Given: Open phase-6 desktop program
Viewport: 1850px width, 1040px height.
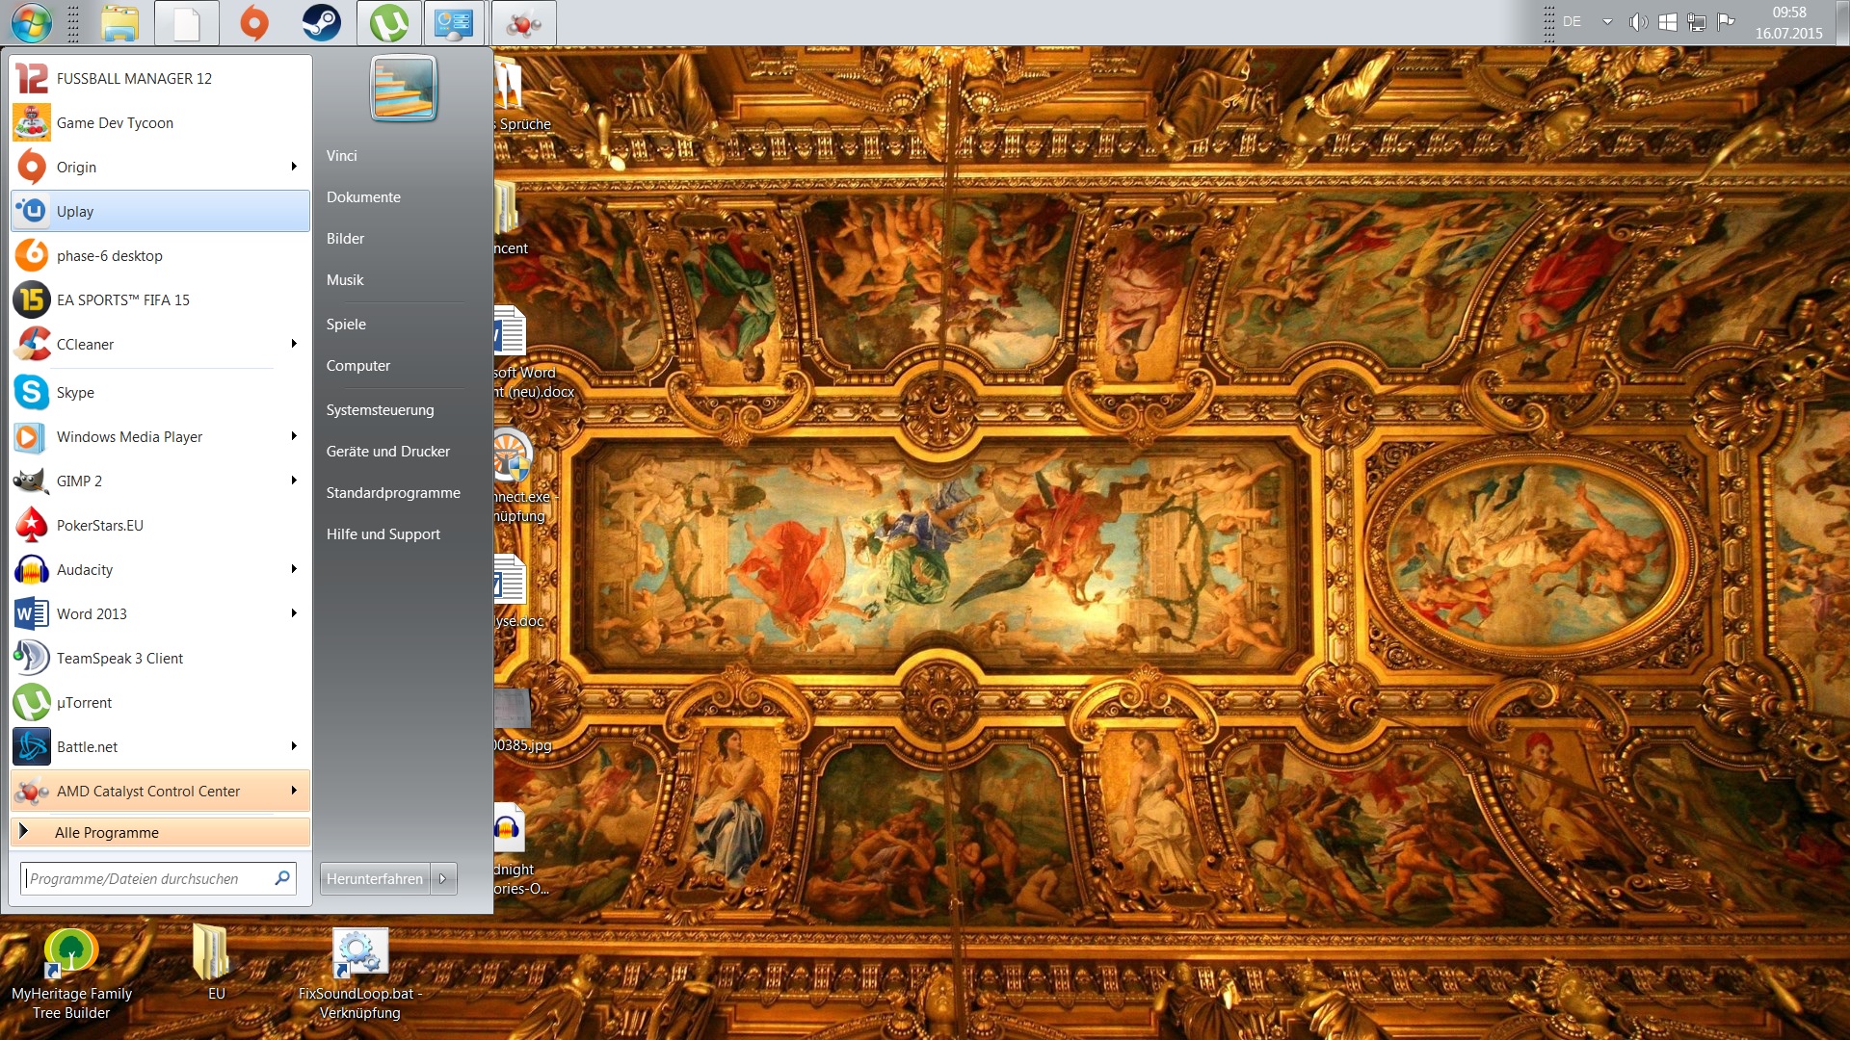Looking at the screenshot, I should 160,256.
